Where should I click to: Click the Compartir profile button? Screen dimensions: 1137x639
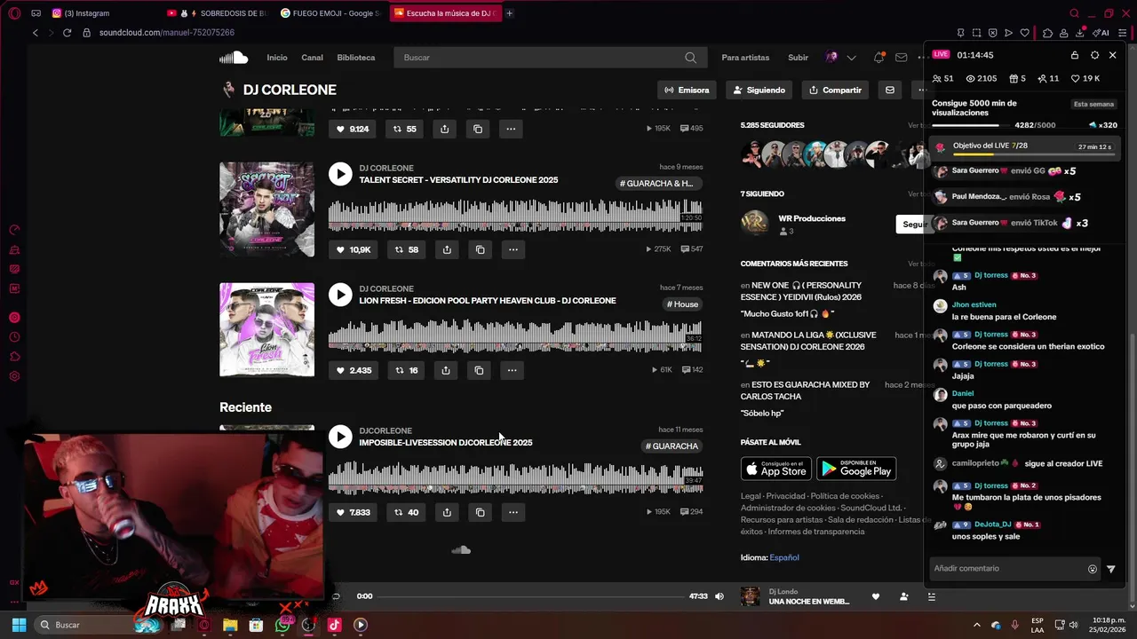coord(835,90)
